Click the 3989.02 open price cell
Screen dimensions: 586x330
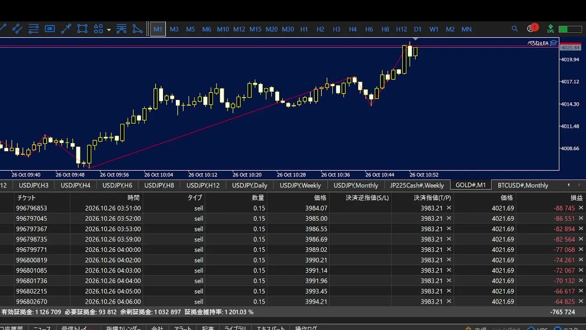[x=316, y=250]
